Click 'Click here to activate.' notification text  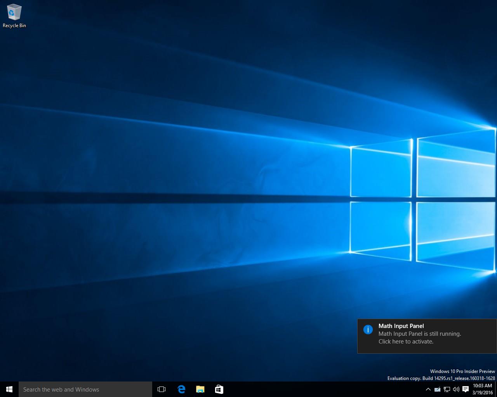point(406,342)
